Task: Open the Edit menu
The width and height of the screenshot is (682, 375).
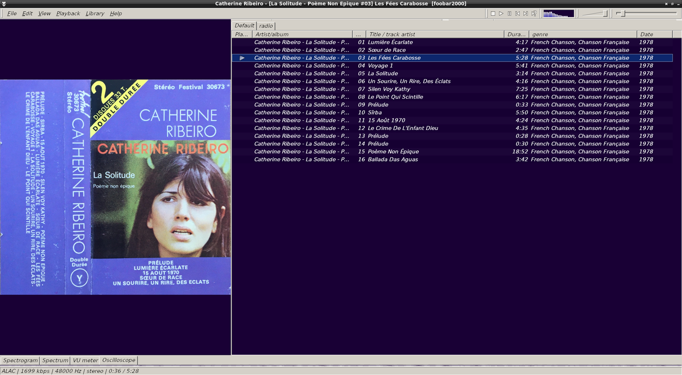Action: 27,13
